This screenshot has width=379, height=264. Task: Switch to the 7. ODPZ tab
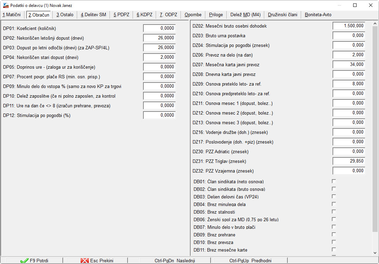pyautogui.click(x=168, y=15)
